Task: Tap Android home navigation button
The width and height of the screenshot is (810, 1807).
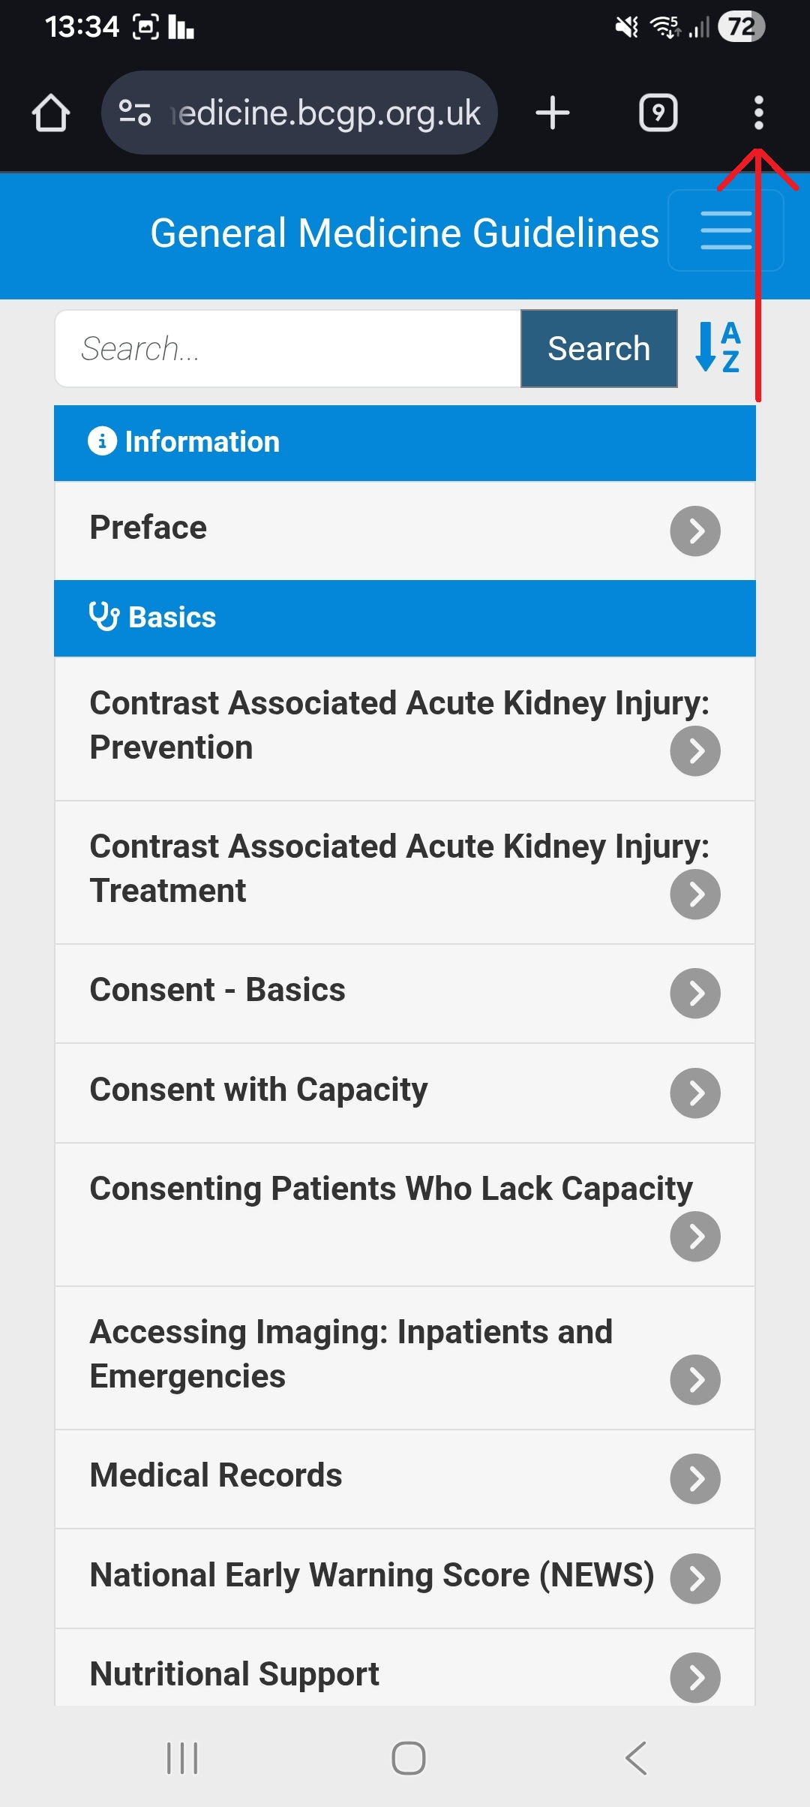Action: pos(409,1757)
